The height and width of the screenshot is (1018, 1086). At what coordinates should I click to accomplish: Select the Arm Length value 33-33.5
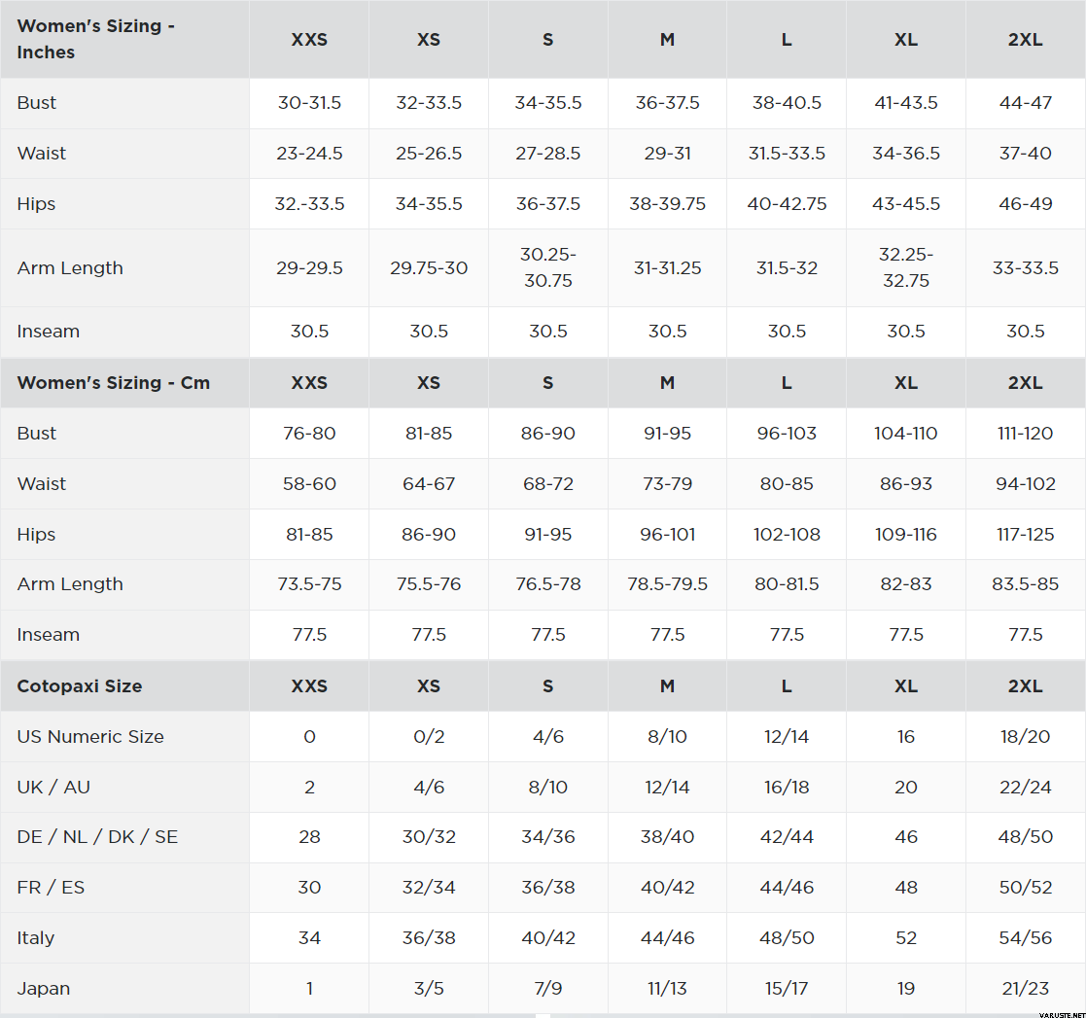tap(1025, 268)
